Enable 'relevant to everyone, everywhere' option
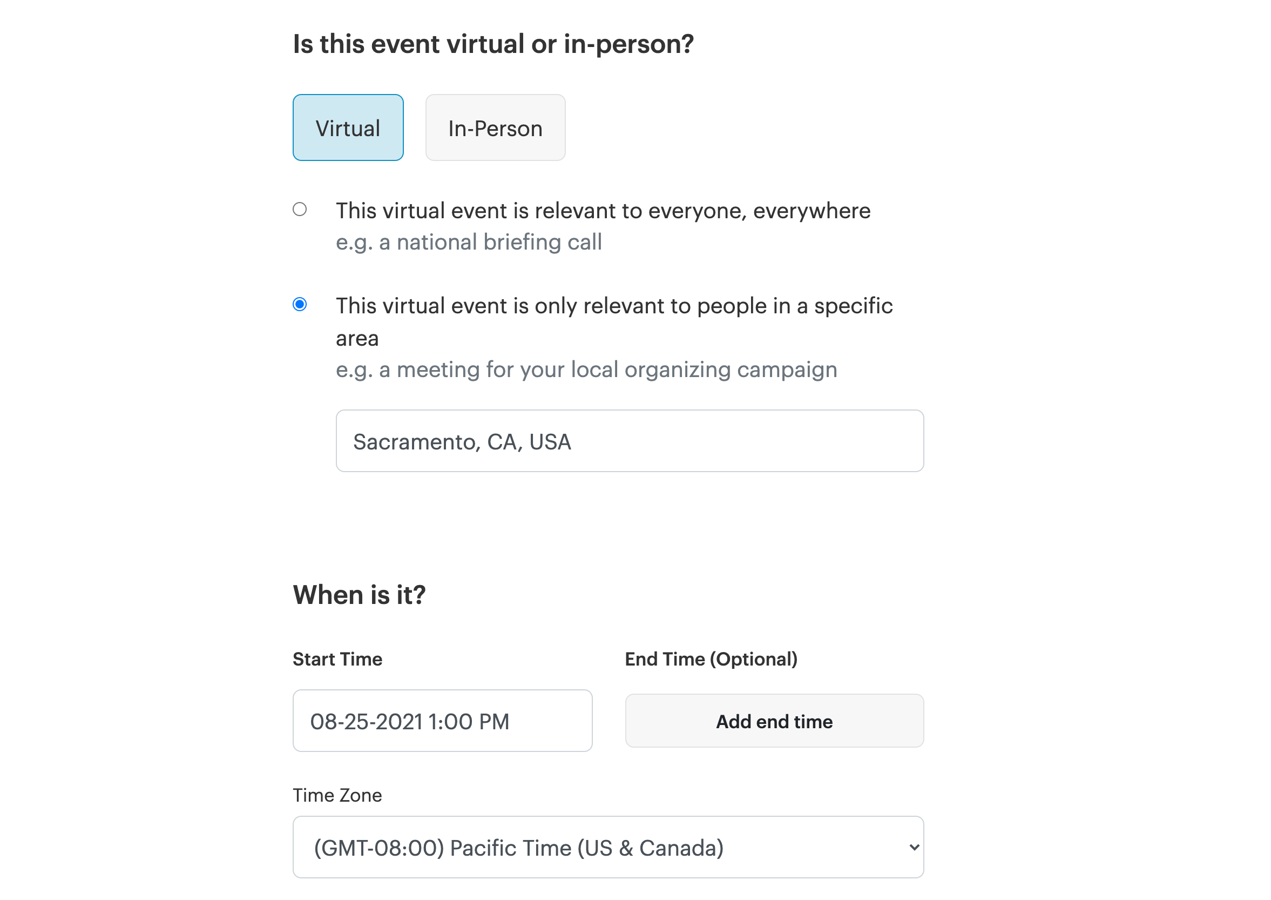 coord(299,209)
